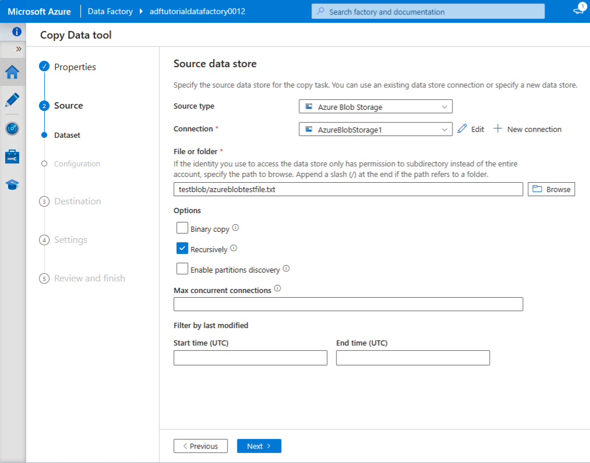Click the Edit pencil icon for connection
590x463 pixels.
[462, 129]
